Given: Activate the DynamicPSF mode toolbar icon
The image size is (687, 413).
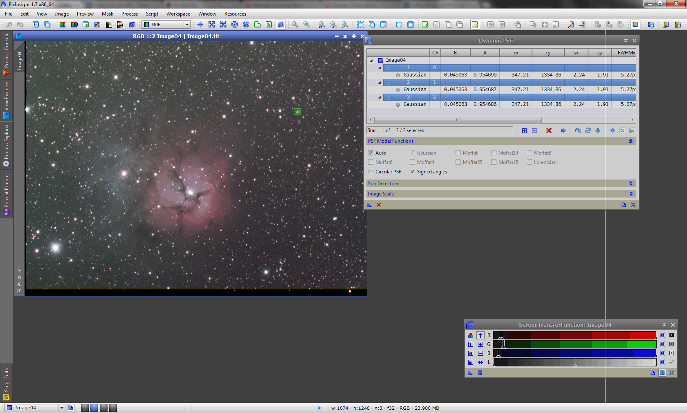Looking at the screenshot, I should click(281, 25).
